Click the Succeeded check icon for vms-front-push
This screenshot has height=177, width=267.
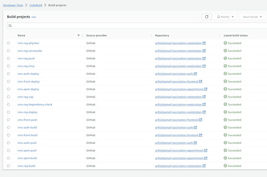tap(225, 119)
